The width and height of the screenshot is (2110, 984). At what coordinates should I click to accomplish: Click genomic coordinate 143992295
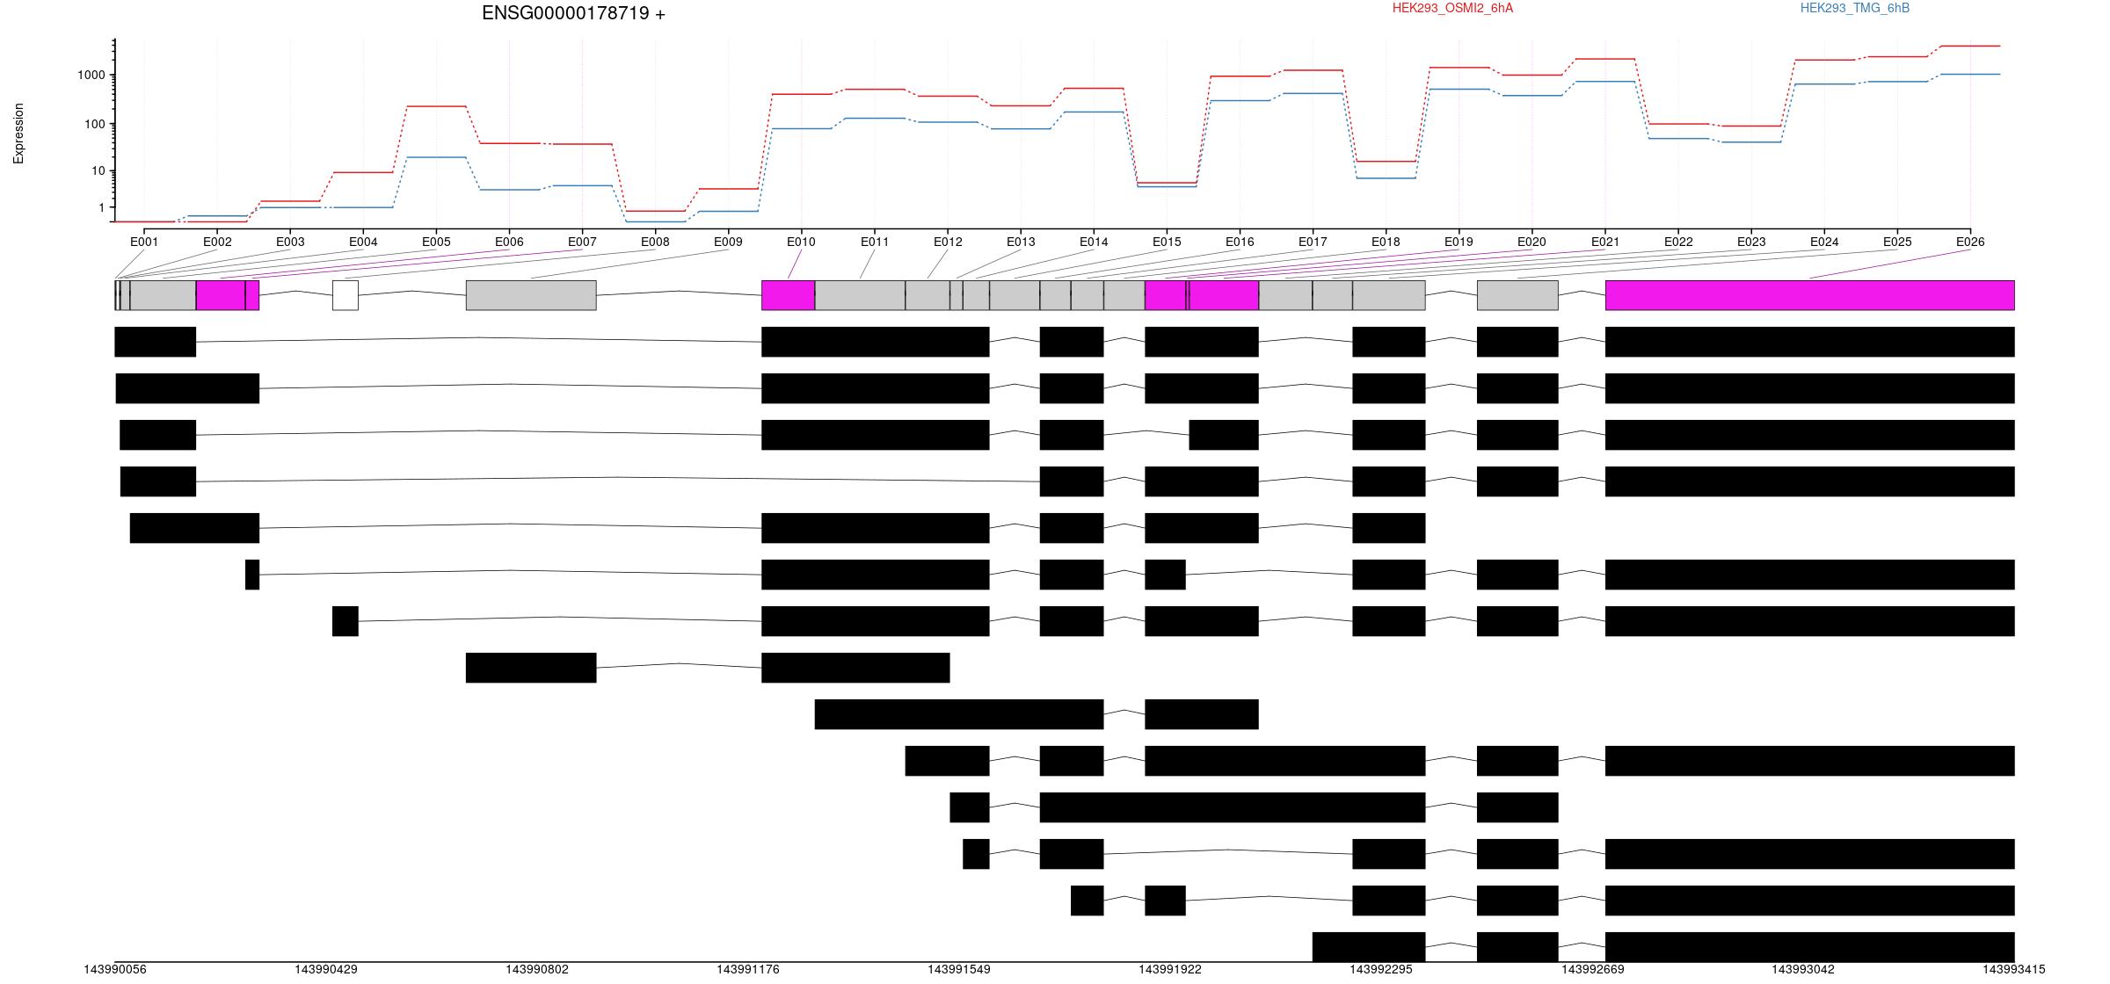tap(1381, 969)
